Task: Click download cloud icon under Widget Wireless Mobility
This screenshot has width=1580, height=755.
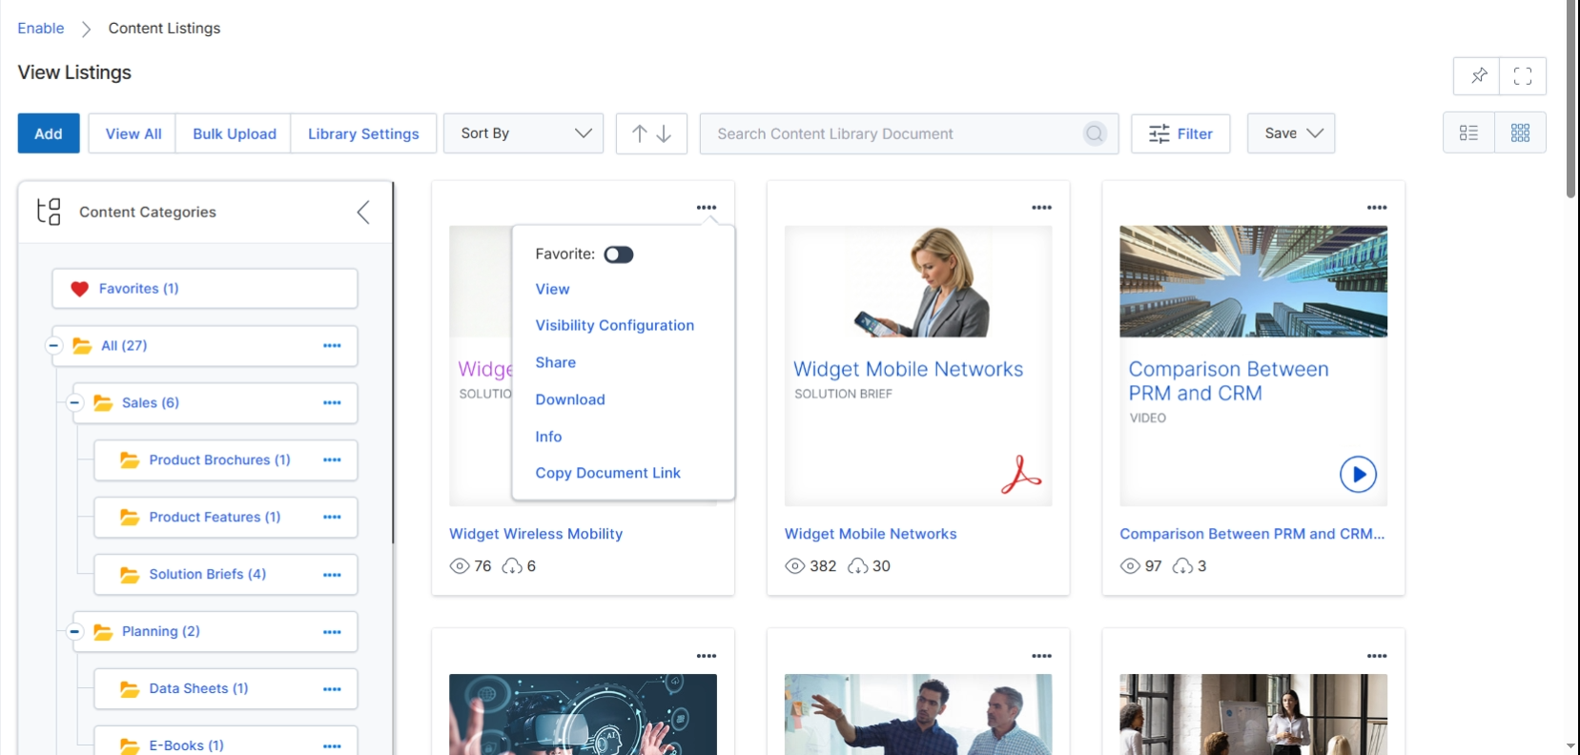Action: (512, 566)
